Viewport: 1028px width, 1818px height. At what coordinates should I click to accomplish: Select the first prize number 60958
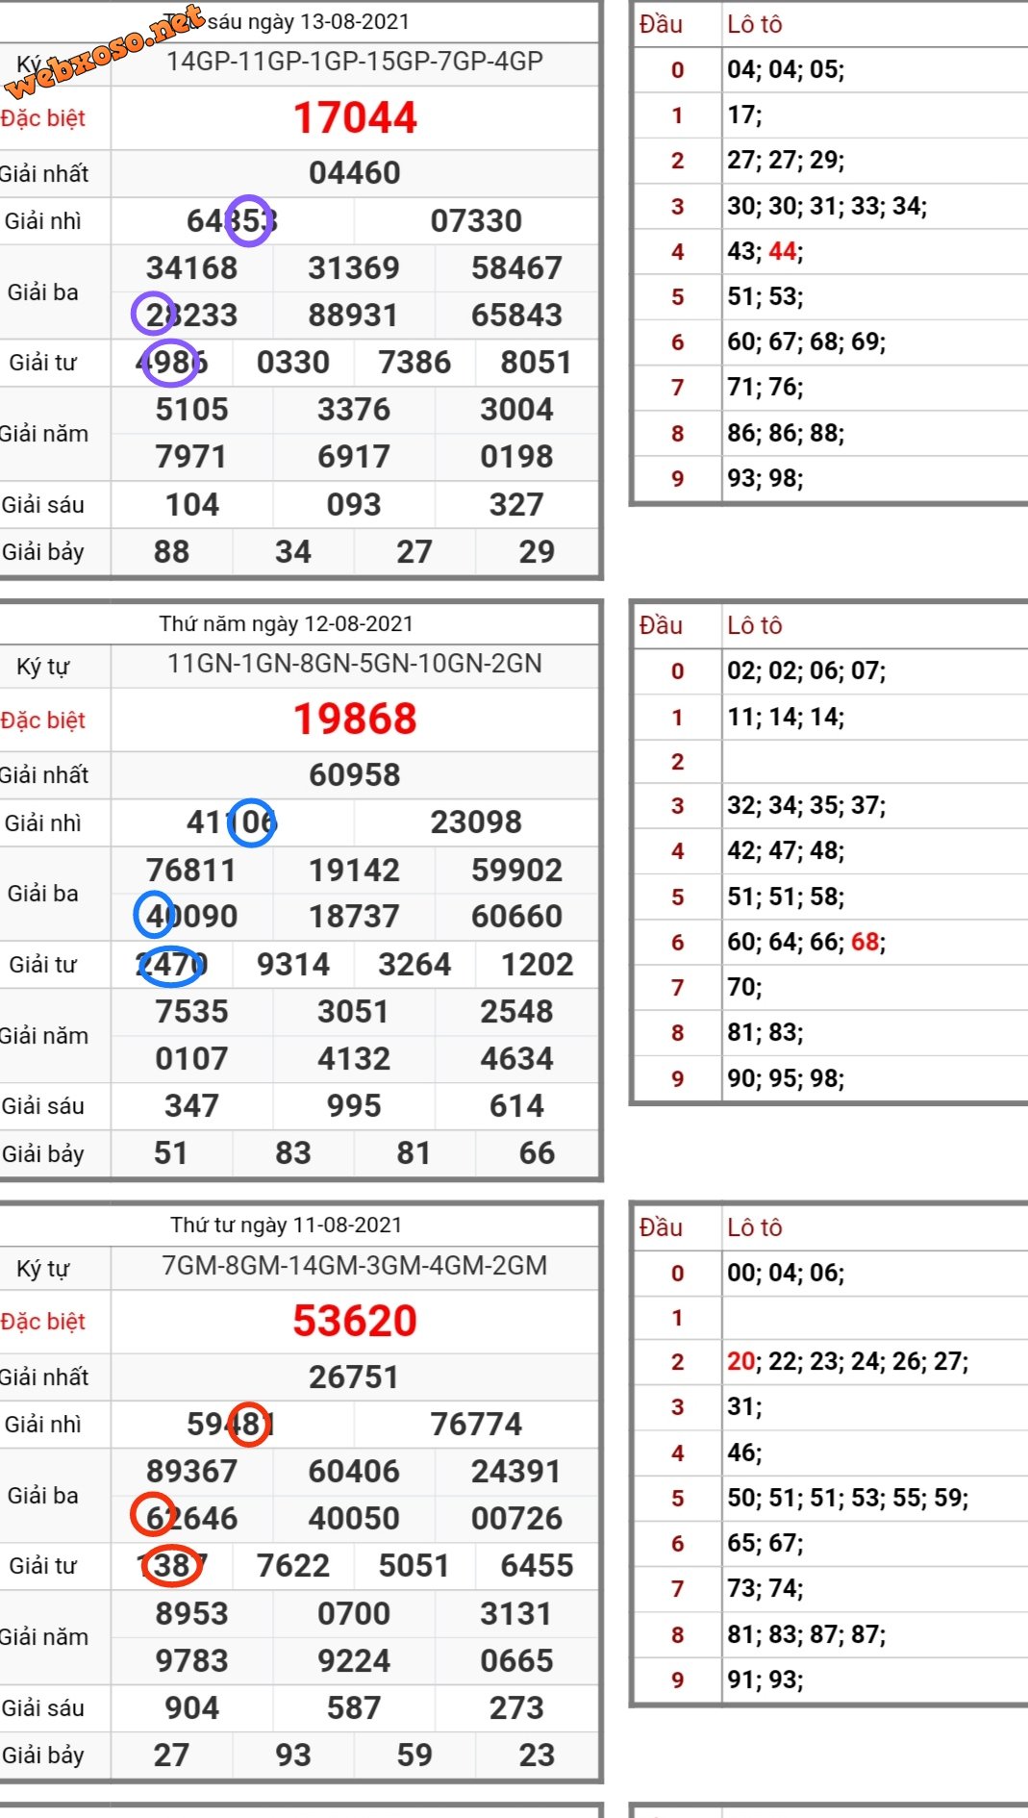coord(355,775)
